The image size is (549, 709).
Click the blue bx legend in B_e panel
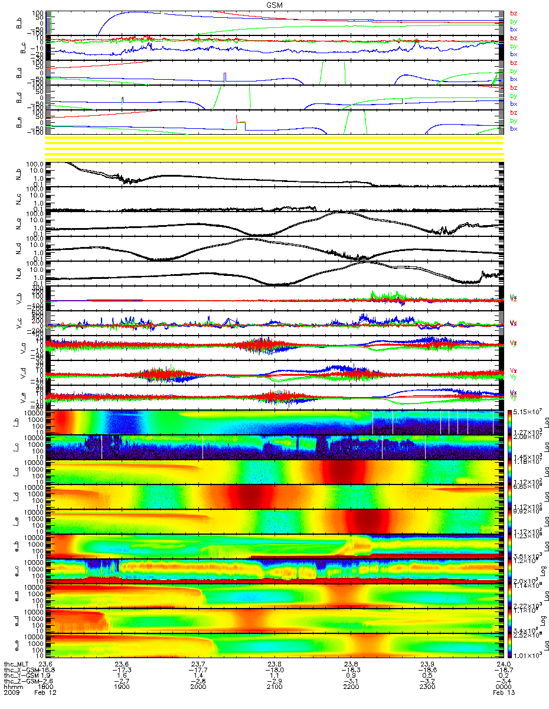pos(513,128)
